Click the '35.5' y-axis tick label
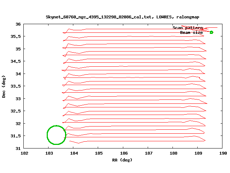Screen dimensions: 230x173 point(15,36)
